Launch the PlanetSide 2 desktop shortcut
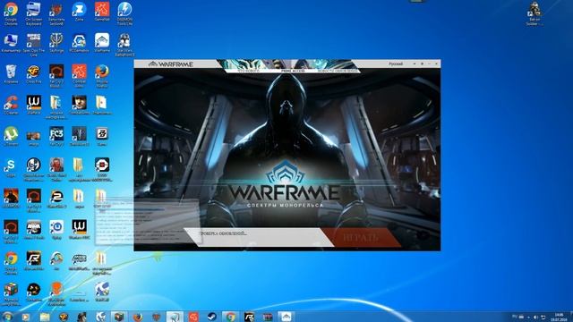 [x=56, y=199]
